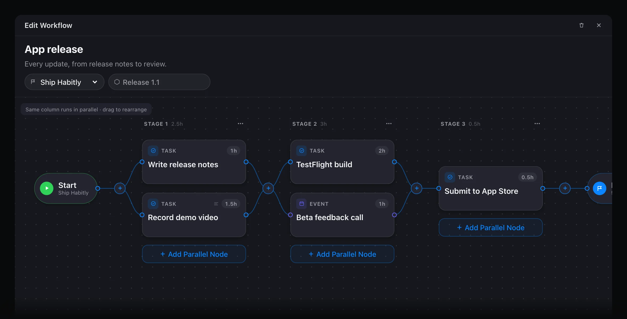Image resolution: width=627 pixels, height=319 pixels.
Task: Click plus connector between Stage 2 and Stage 3
Action: (417, 188)
